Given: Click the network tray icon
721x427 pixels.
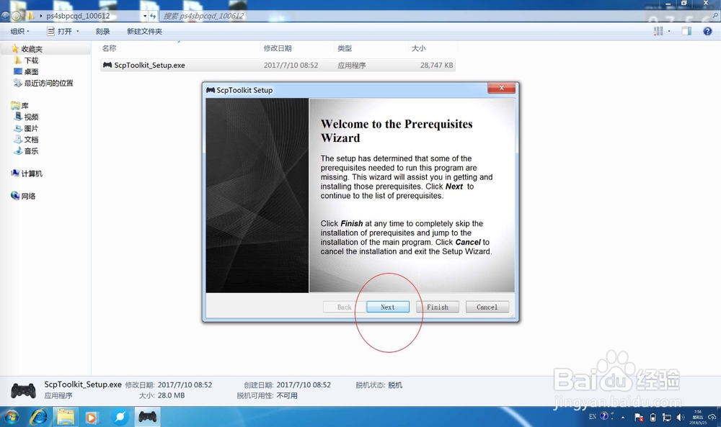Looking at the screenshot, I should pyautogui.click(x=666, y=418).
